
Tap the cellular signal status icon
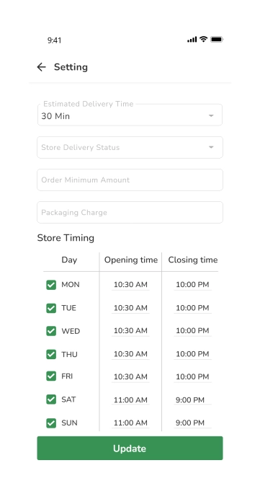[x=192, y=40]
